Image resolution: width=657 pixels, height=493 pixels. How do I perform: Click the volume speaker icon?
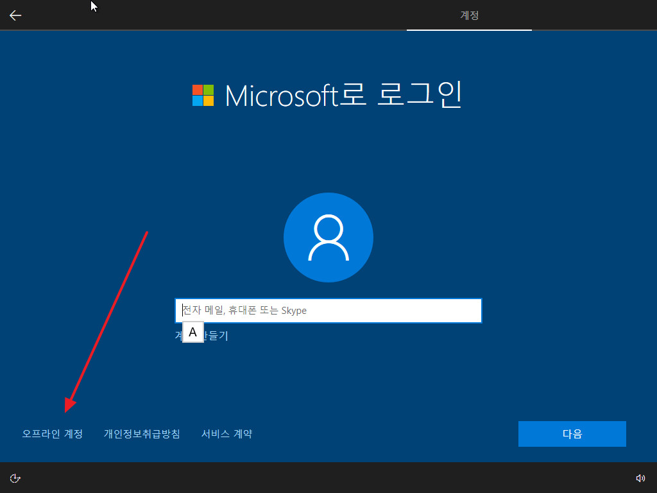pos(640,478)
